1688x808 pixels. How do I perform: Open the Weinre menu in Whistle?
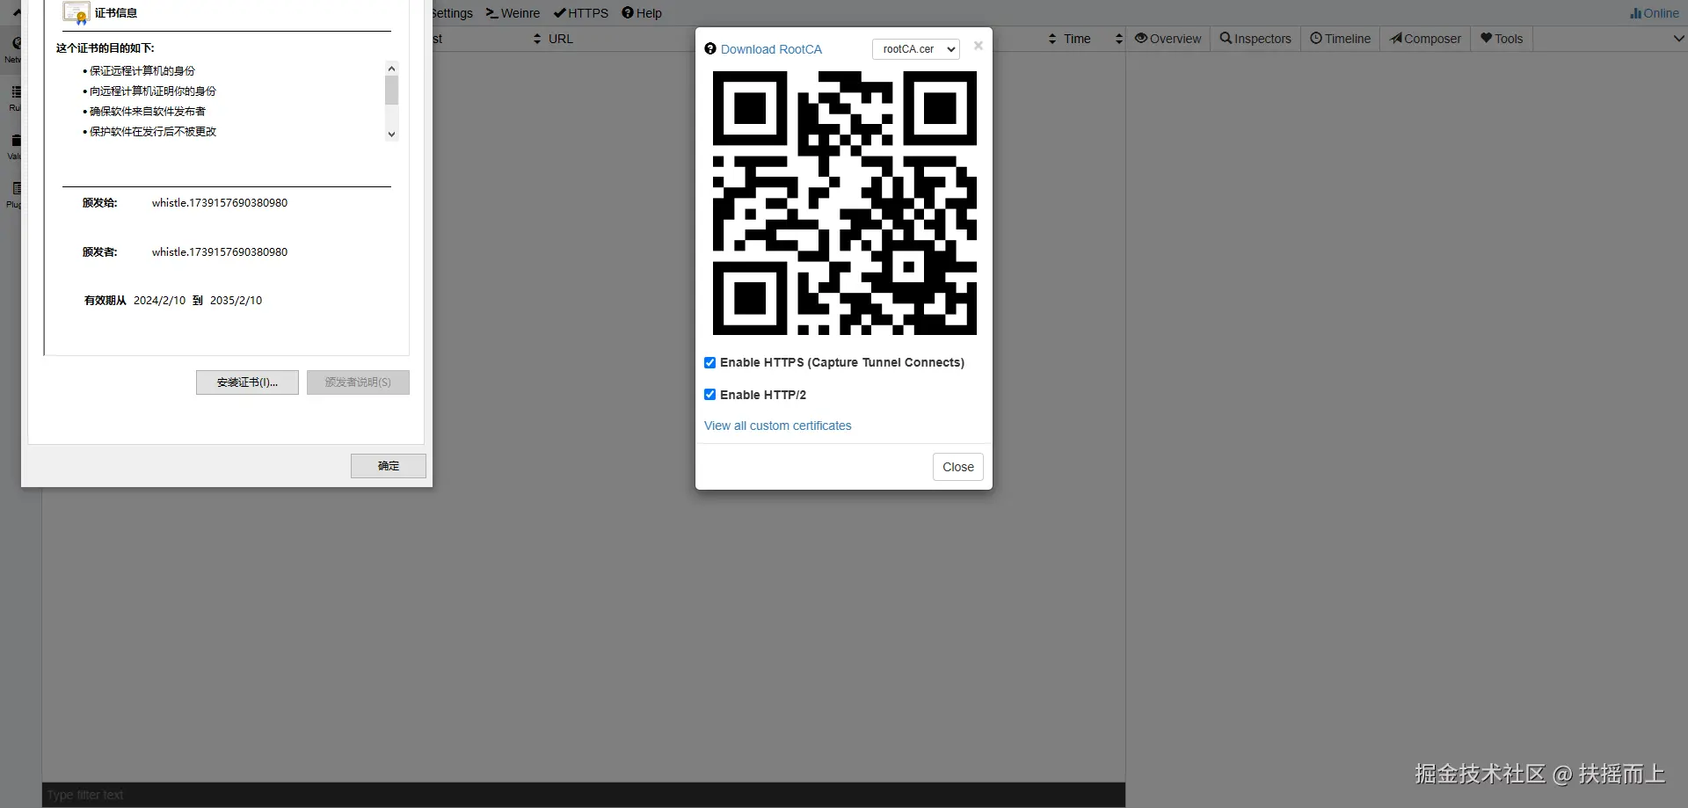[513, 13]
